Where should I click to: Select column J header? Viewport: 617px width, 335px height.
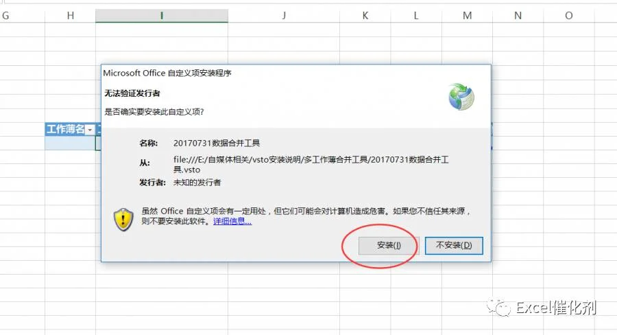click(x=284, y=16)
